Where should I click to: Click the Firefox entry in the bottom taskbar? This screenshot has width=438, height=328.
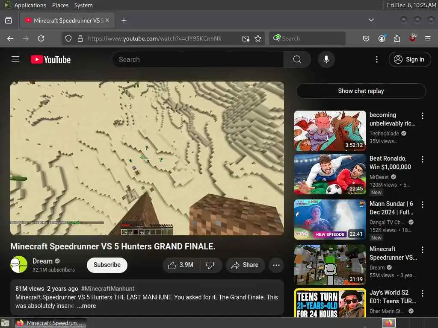[50, 323]
